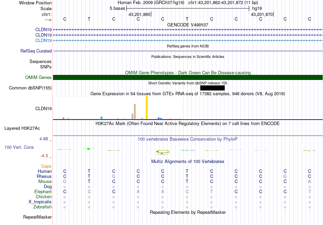Click the tall yellow GTEx expression bar

click(x=147, y=107)
